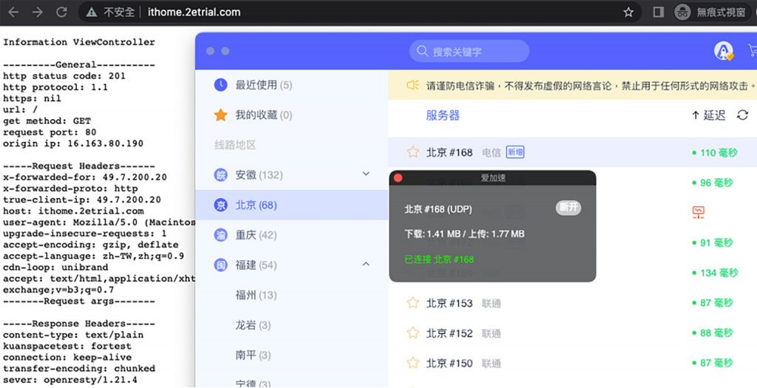Open the user account avatar icon
This screenshot has width=757, height=388.
pyautogui.click(x=723, y=51)
